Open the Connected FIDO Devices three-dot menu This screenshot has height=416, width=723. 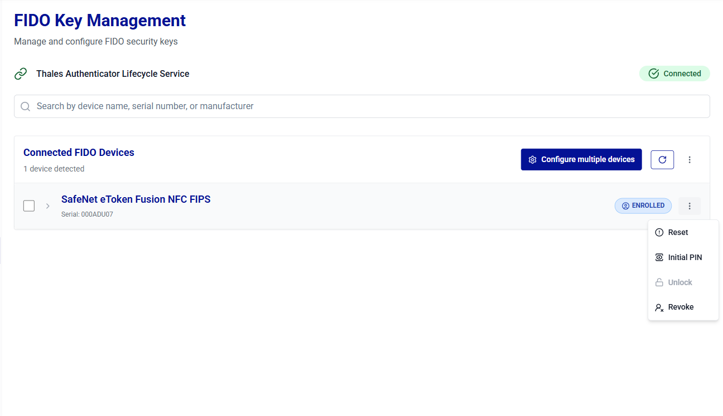click(x=690, y=160)
